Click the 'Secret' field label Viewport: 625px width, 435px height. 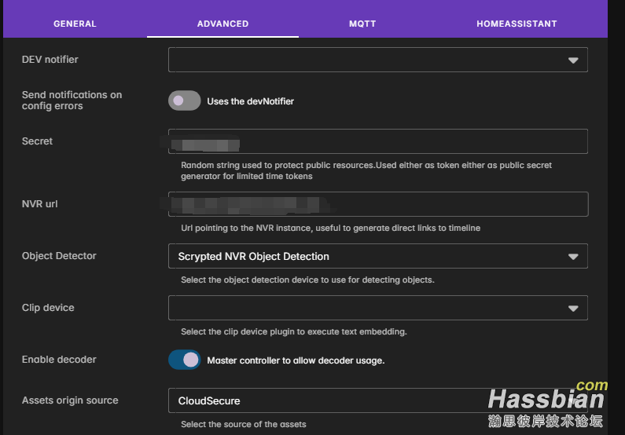[x=37, y=141]
